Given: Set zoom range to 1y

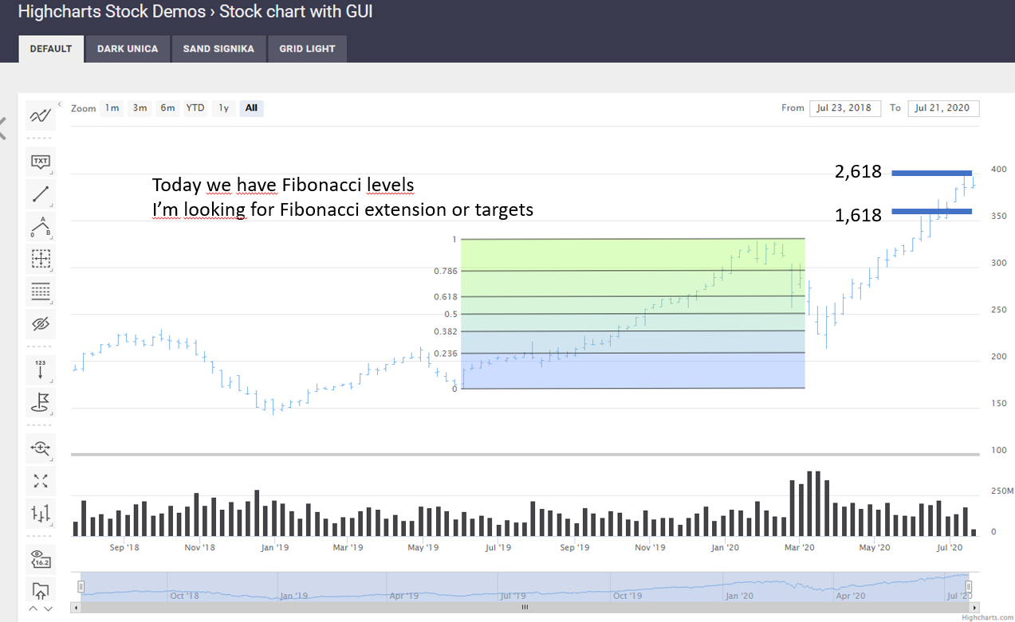Looking at the screenshot, I should coord(224,108).
